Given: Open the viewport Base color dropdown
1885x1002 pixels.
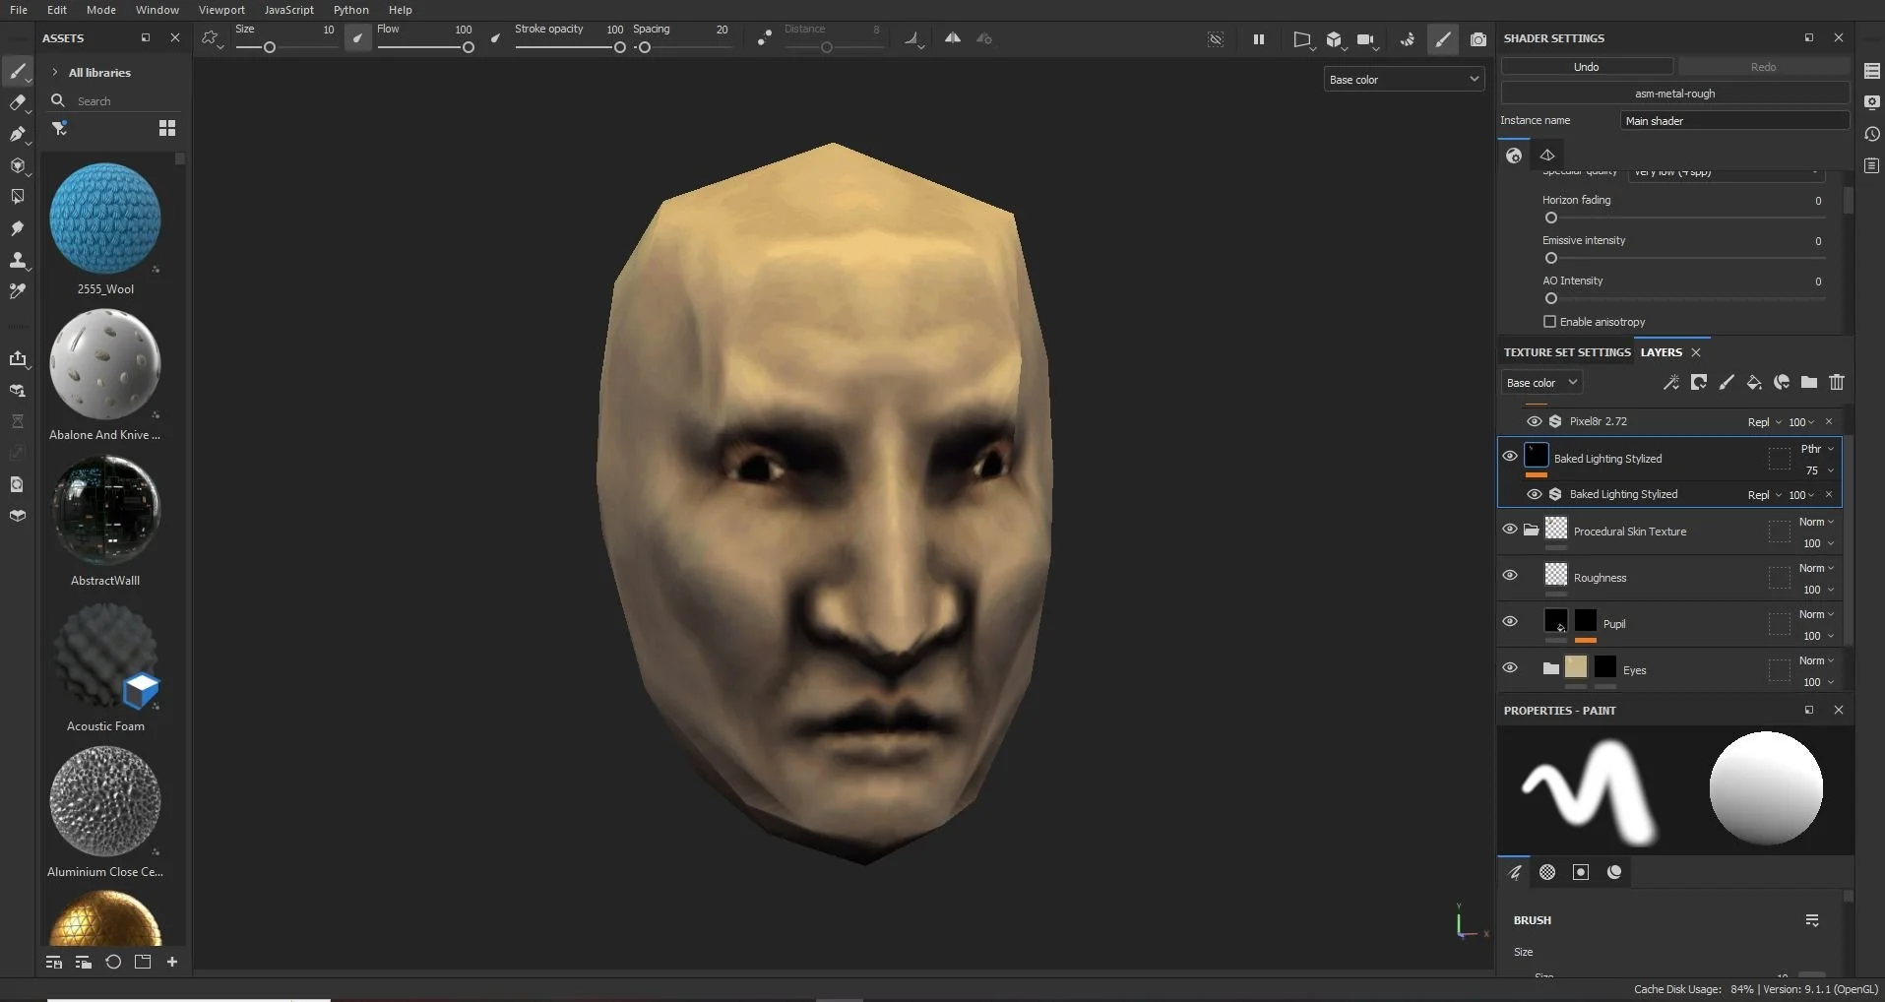Looking at the screenshot, I should (x=1403, y=80).
